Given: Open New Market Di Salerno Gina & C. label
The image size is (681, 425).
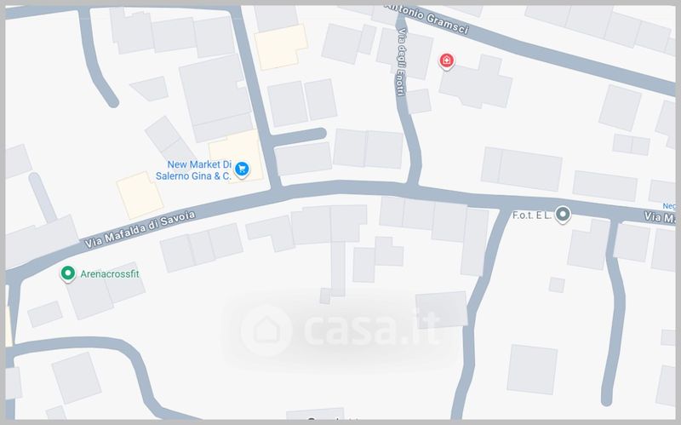Looking at the screenshot, I should 194,169.
